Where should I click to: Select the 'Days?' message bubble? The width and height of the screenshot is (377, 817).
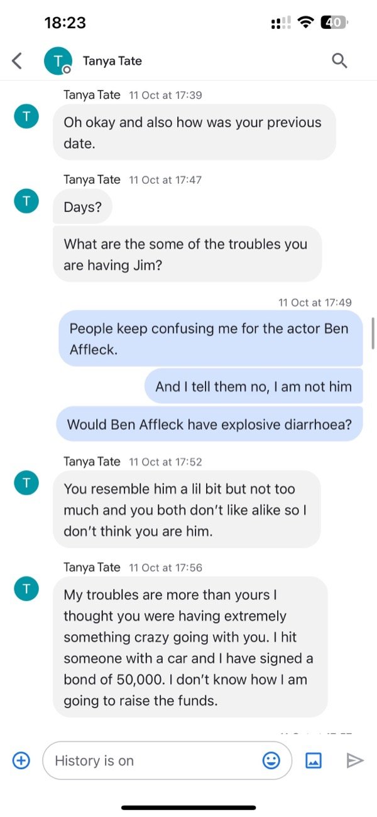82,206
